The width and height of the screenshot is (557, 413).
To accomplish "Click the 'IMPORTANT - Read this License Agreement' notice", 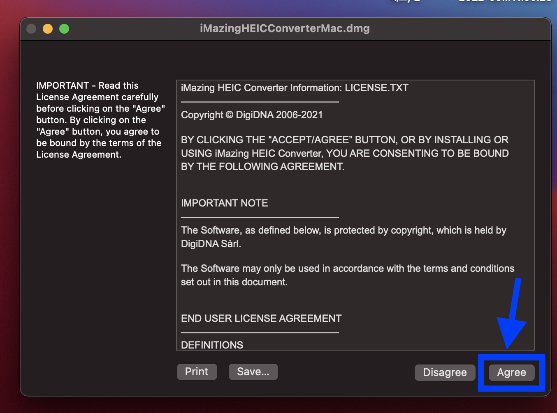I will click(101, 120).
